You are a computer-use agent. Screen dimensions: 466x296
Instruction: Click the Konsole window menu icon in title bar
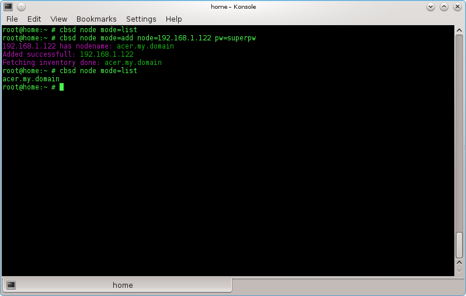click(8, 6)
